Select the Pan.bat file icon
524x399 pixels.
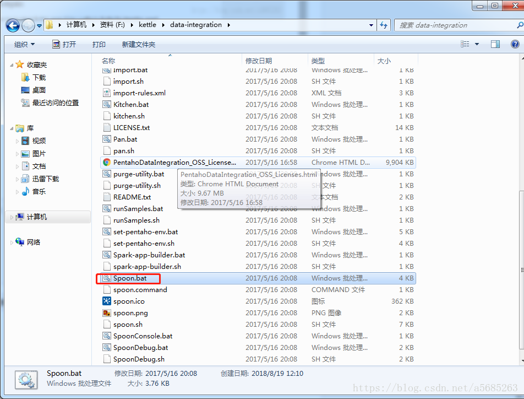[x=107, y=139]
